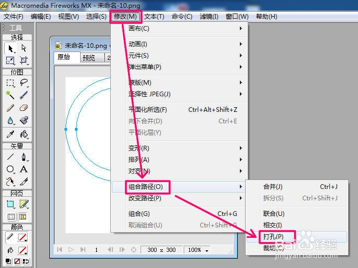
Task: Expand the 改变路径(P) submenu
Action: tap(180, 198)
